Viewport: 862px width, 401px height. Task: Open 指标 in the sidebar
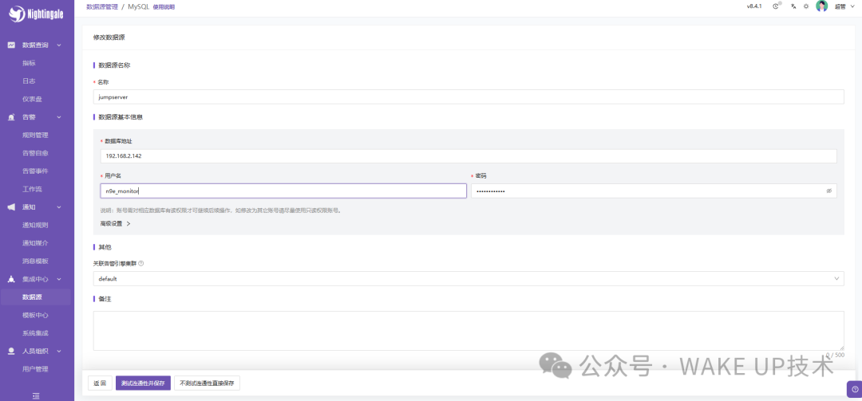pos(30,63)
